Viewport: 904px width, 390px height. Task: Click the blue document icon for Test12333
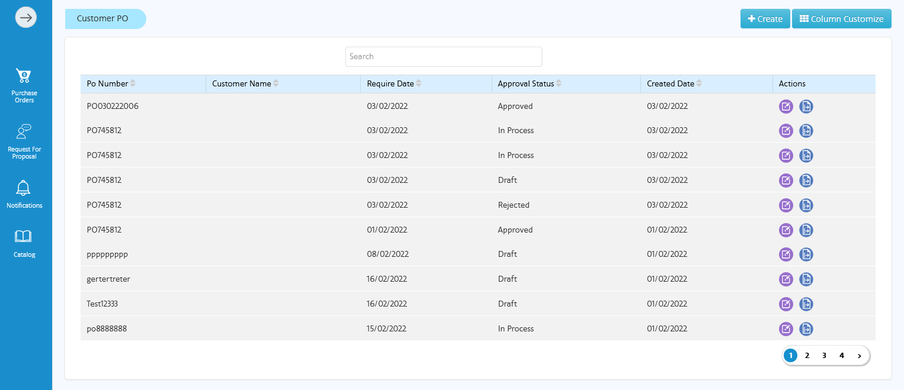tap(806, 304)
